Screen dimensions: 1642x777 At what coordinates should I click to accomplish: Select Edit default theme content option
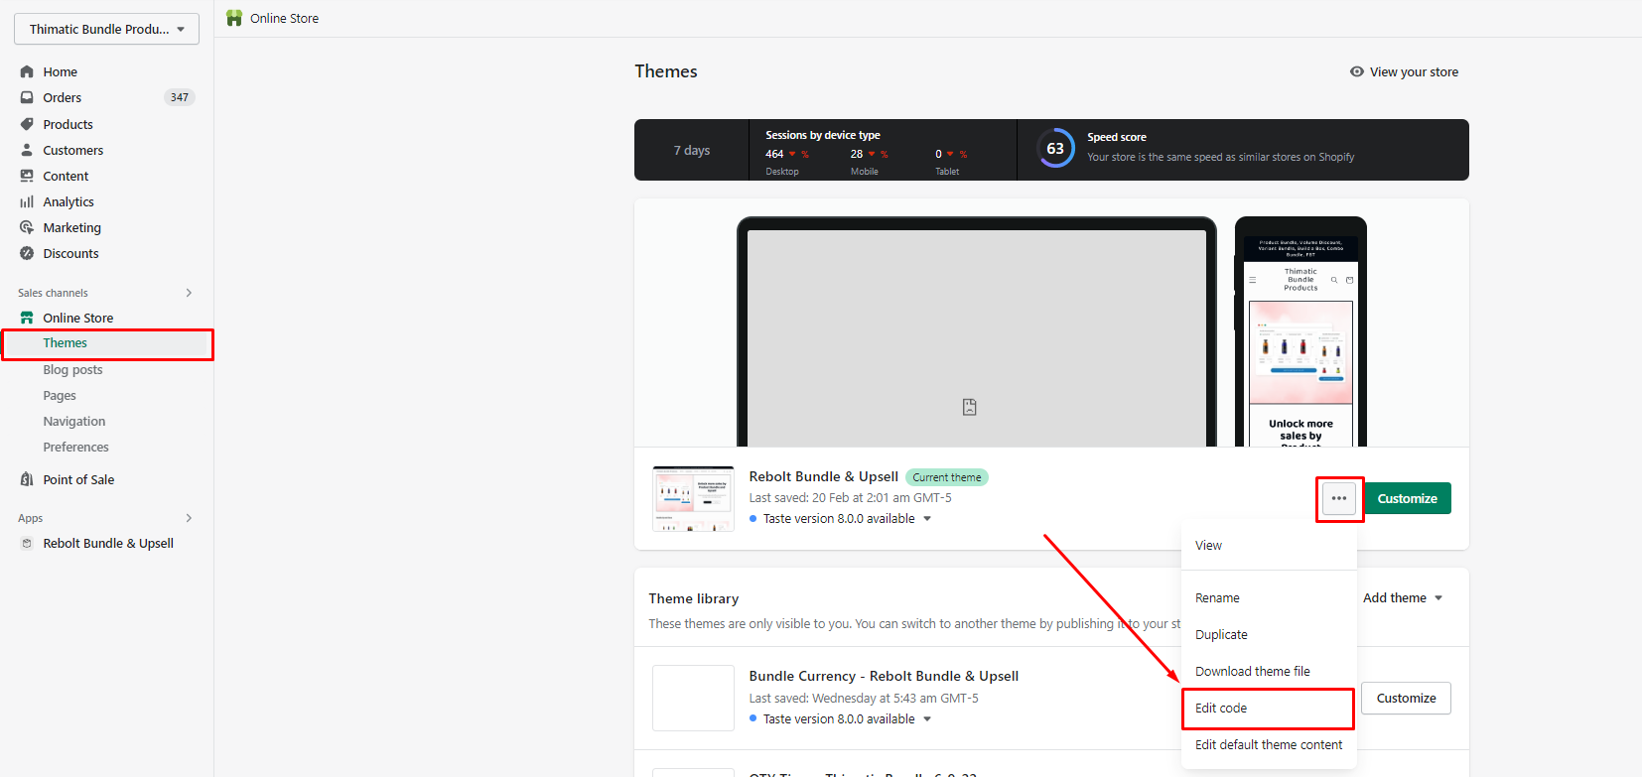[x=1269, y=744]
